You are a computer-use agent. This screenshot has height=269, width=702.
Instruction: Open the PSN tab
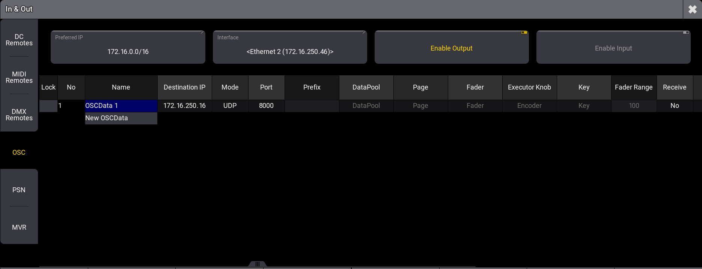[x=19, y=190]
